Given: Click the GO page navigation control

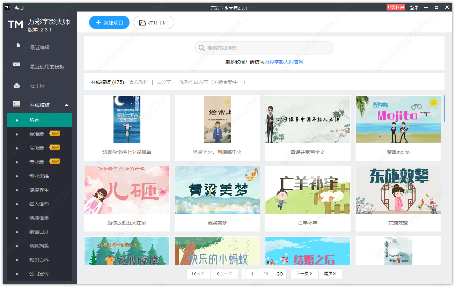Looking at the screenshot, I should pos(279,274).
